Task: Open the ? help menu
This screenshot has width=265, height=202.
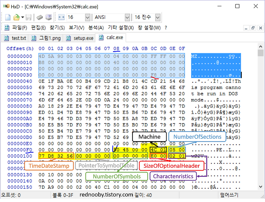Action: (x=166, y=28)
